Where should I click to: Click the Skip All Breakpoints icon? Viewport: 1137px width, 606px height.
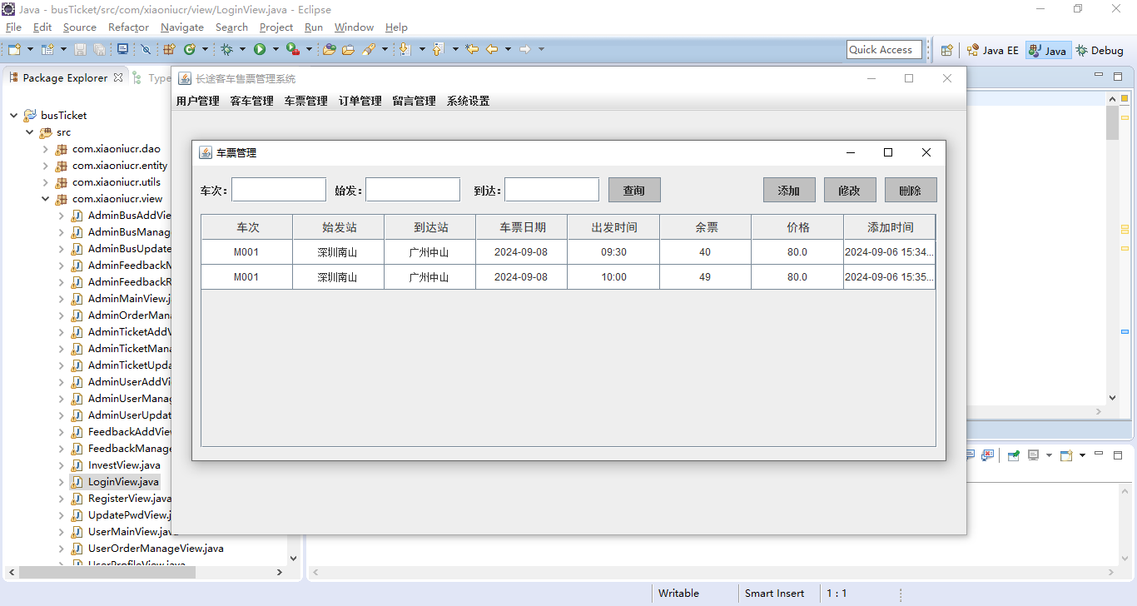click(146, 50)
